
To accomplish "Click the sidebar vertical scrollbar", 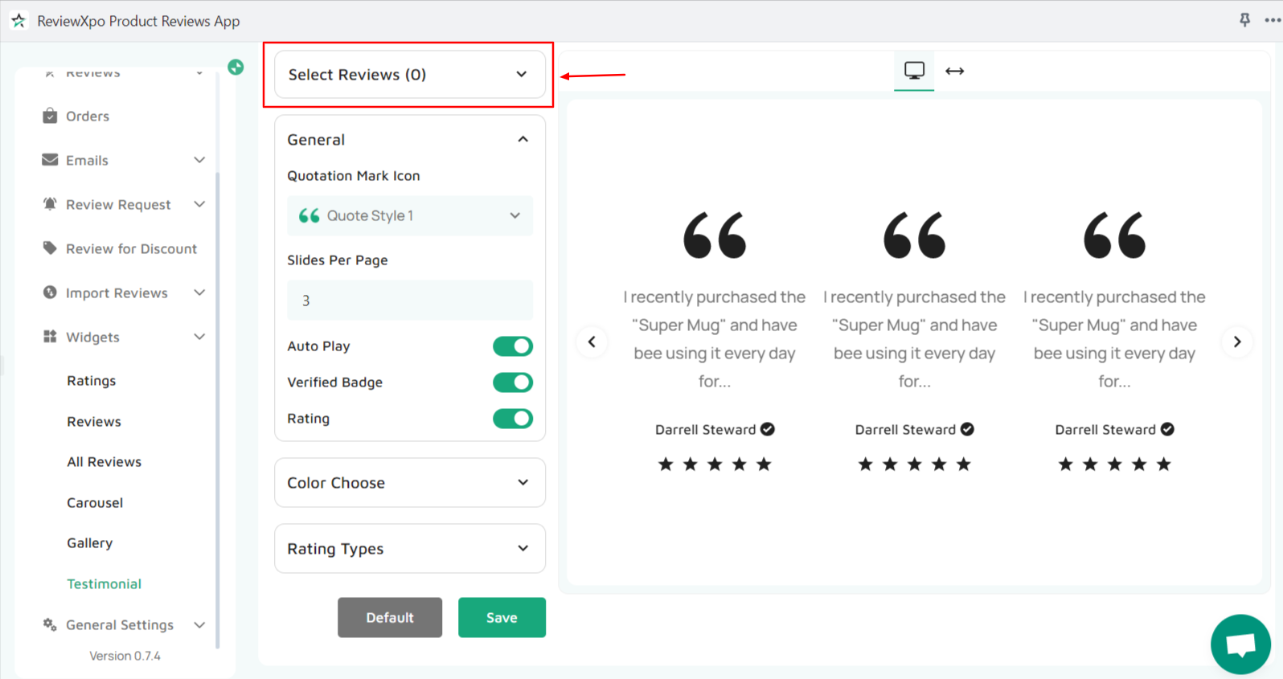I will [217, 410].
